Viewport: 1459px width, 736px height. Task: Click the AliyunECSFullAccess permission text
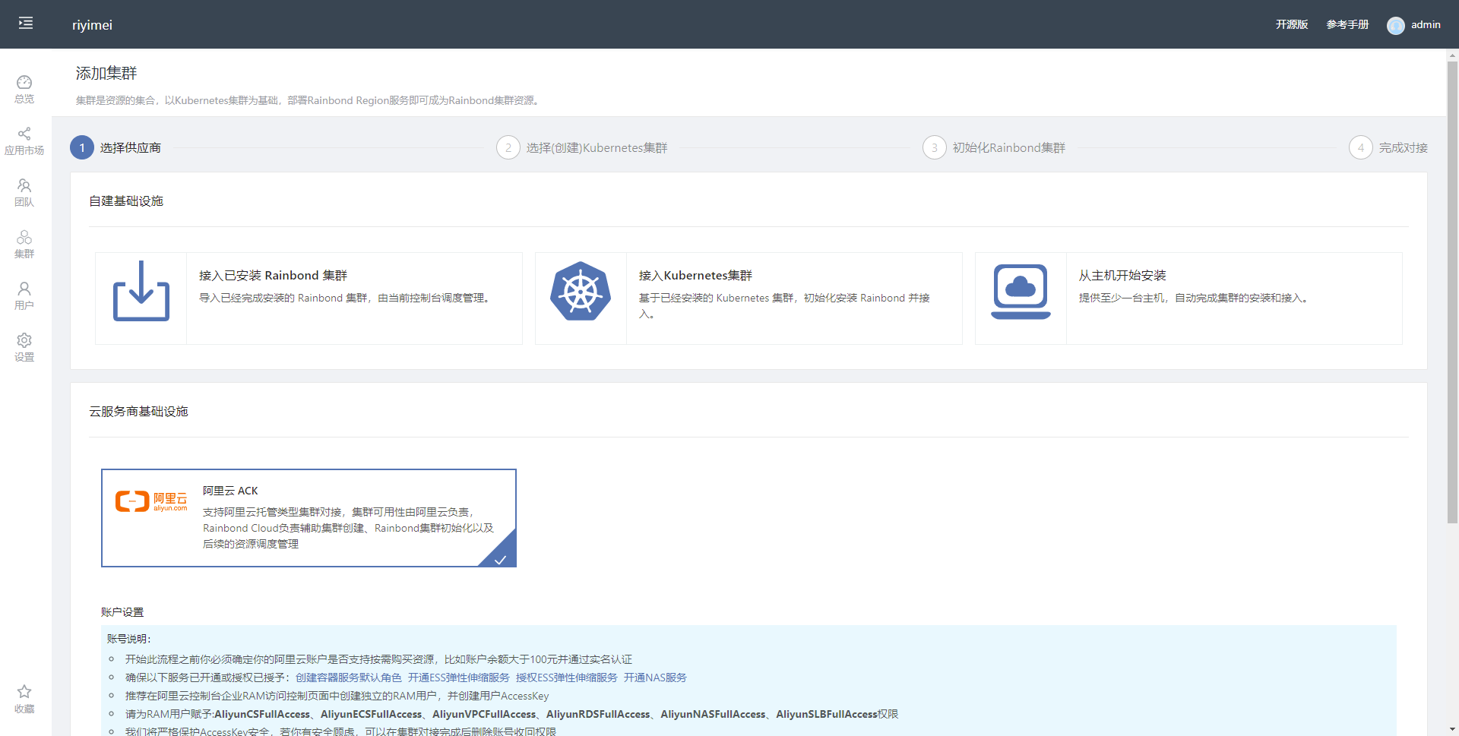coord(371,714)
